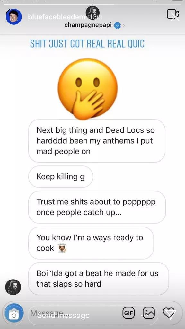Tap sender avatar beside last message

13,287
